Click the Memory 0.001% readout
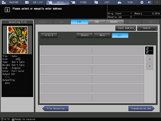Image resolution: width=161 pixels, height=121 pixels. point(147,13)
